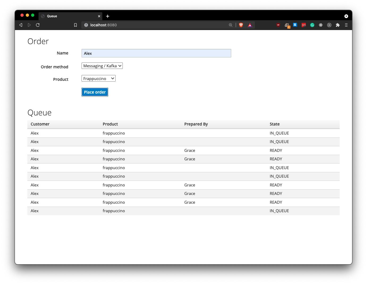
Task: Open the profile dropdown arrow in title bar
Action: pyautogui.click(x=346, y=16)
